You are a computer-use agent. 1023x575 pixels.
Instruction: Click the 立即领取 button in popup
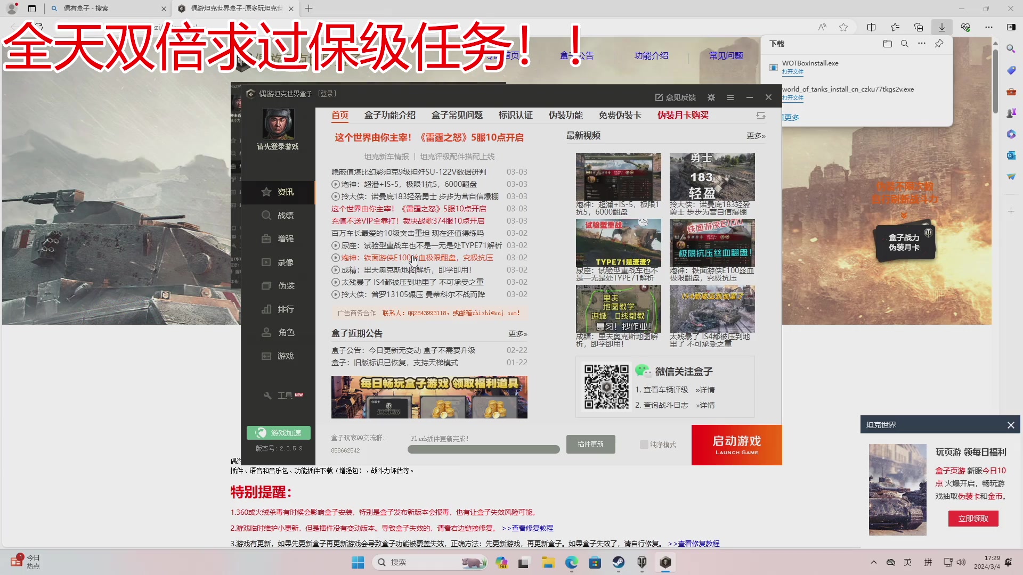tap(973, 519)
